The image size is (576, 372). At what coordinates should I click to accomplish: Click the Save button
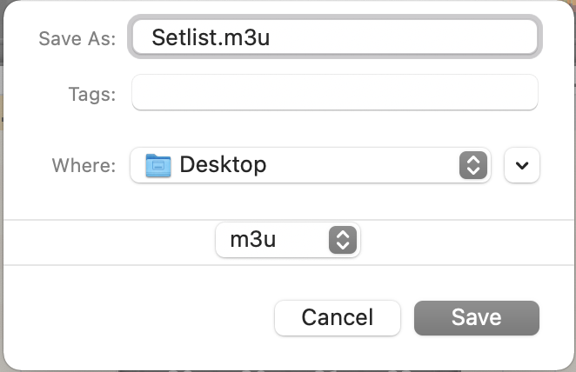[x=476, y=317]
